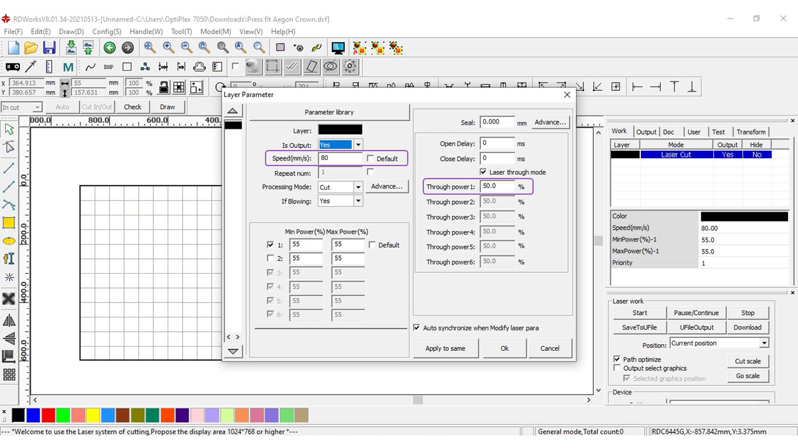Click the Parameter library button
Viewport: 798px width, 448px height.
[x=329, y=113]
